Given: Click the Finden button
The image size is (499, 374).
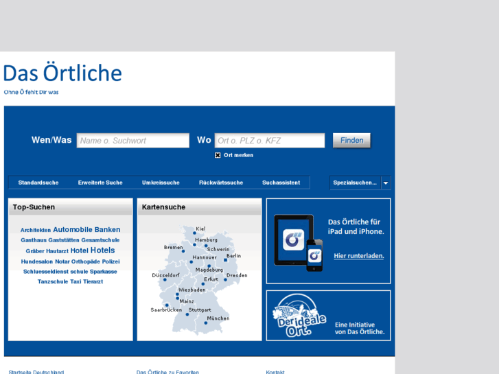Looking at the screenshot, I should pos(351,141).
